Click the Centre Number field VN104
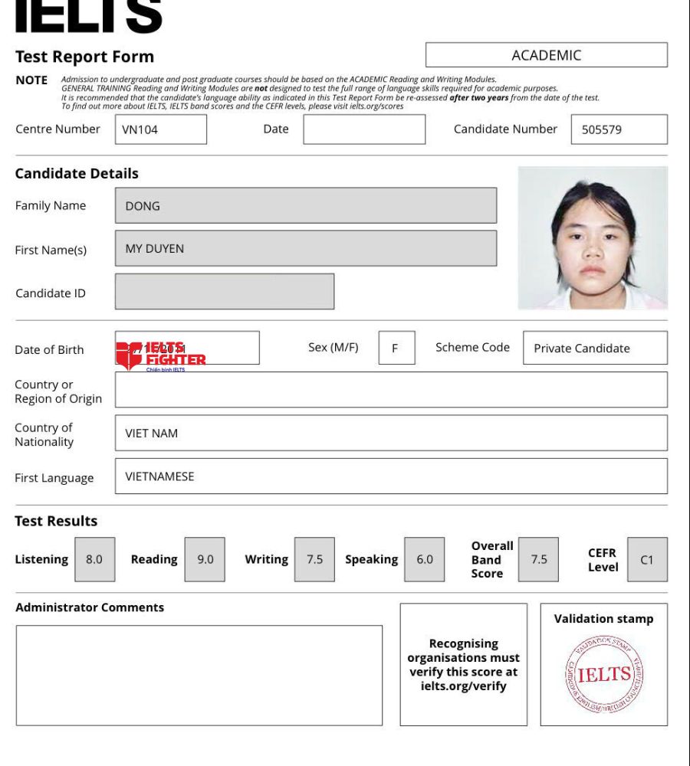 161,129
